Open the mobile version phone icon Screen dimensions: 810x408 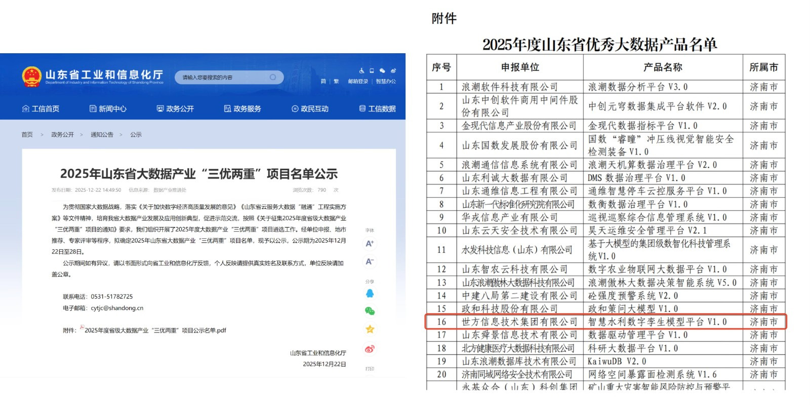(x=372, y=71)
